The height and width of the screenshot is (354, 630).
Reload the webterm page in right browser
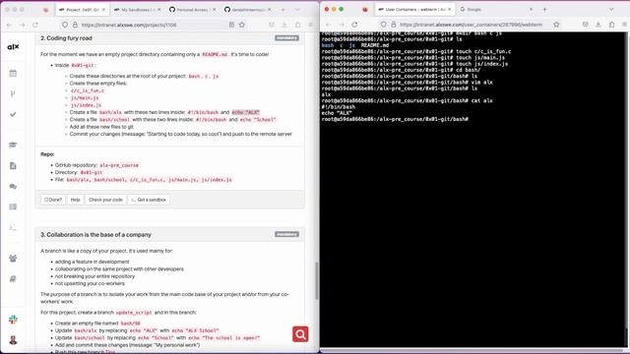point(354,25)
